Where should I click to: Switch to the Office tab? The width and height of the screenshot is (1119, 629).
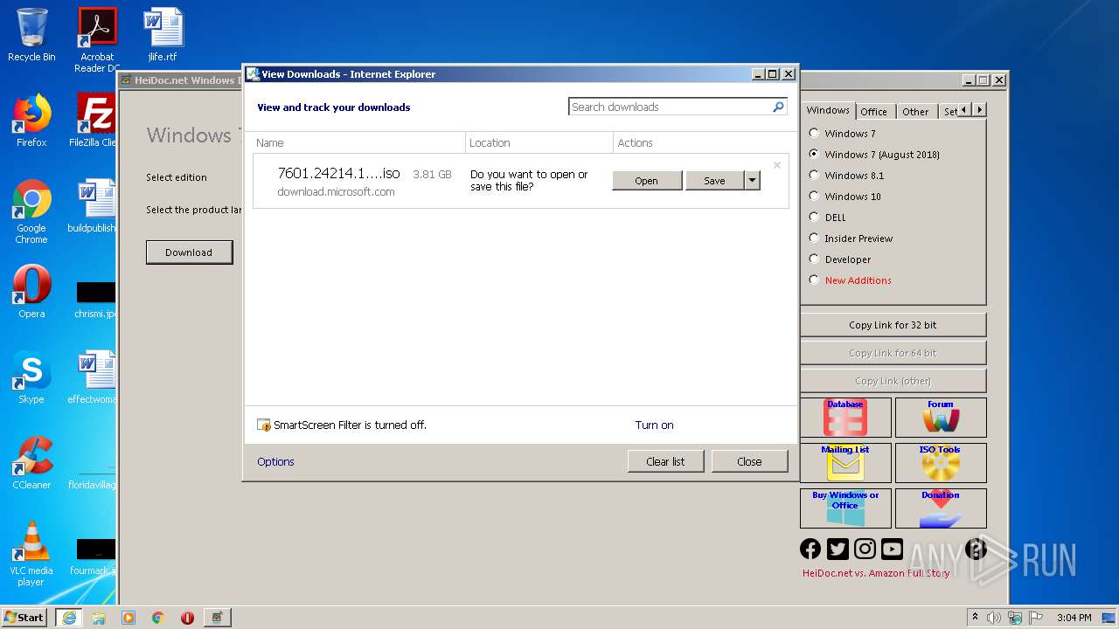tap(873, 112)
